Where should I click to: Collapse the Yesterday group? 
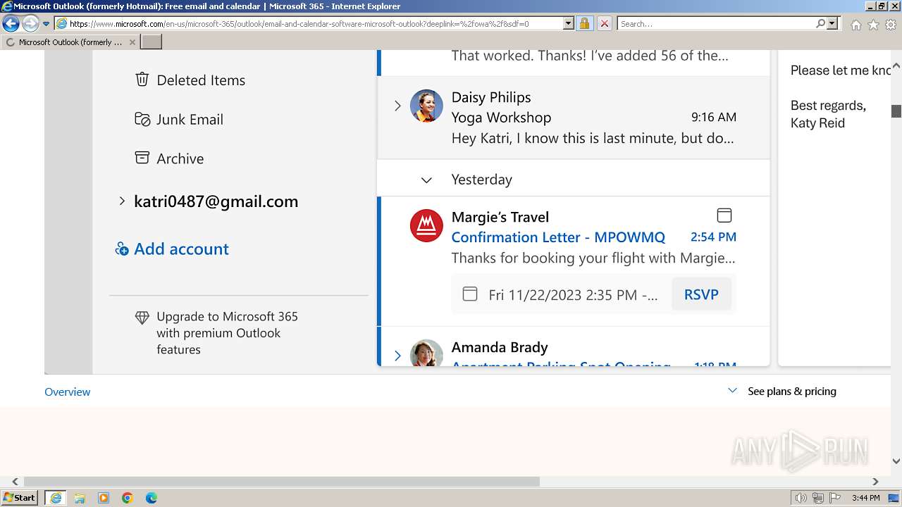coord(426,180)
